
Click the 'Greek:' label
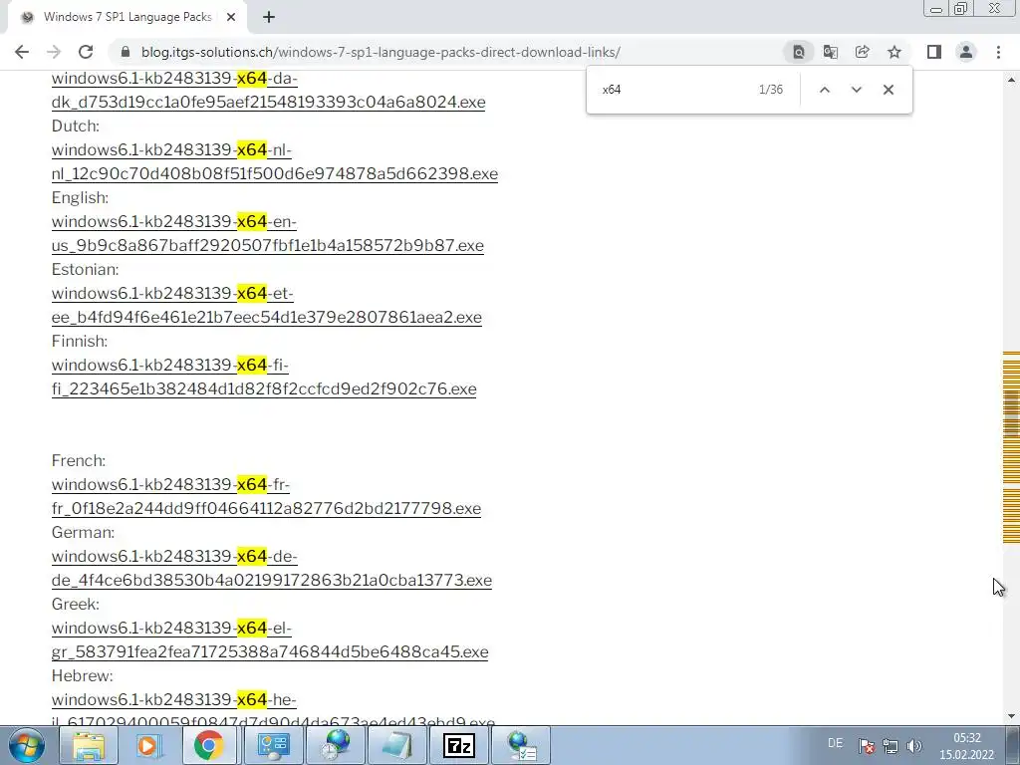76,604
